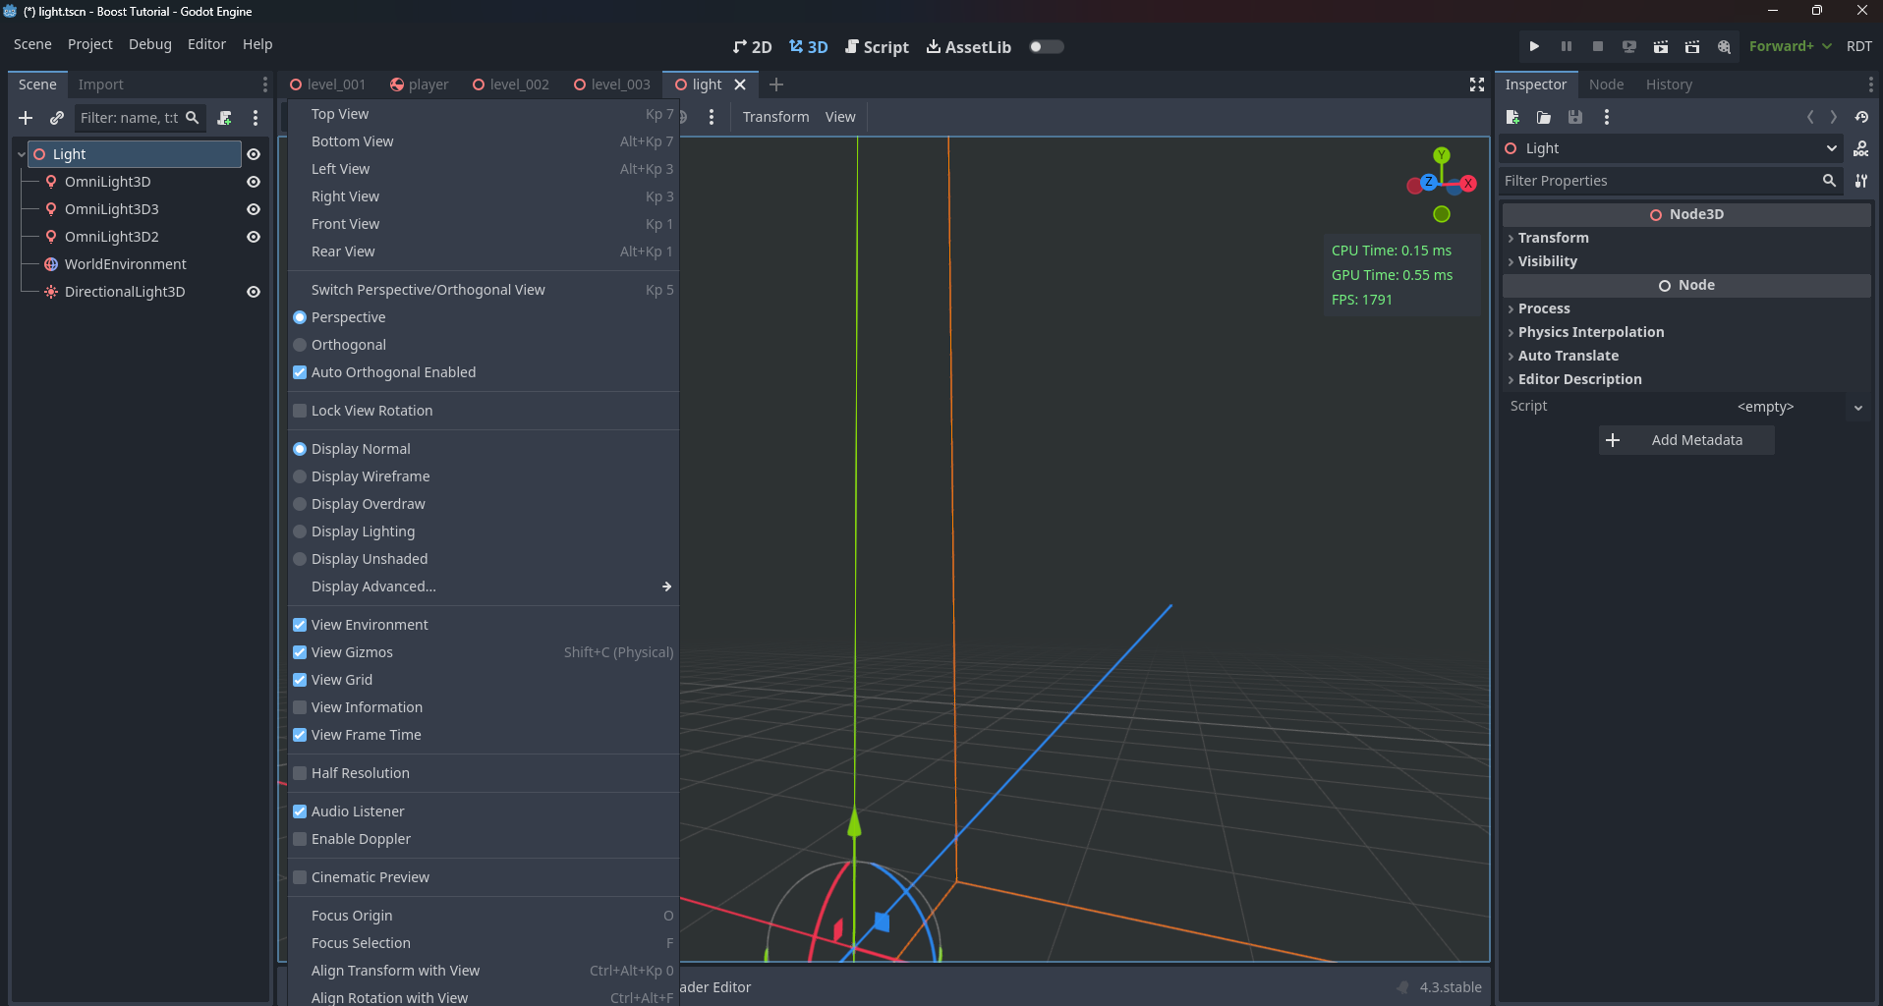Load an existing resource from disk

point(1544,117)
